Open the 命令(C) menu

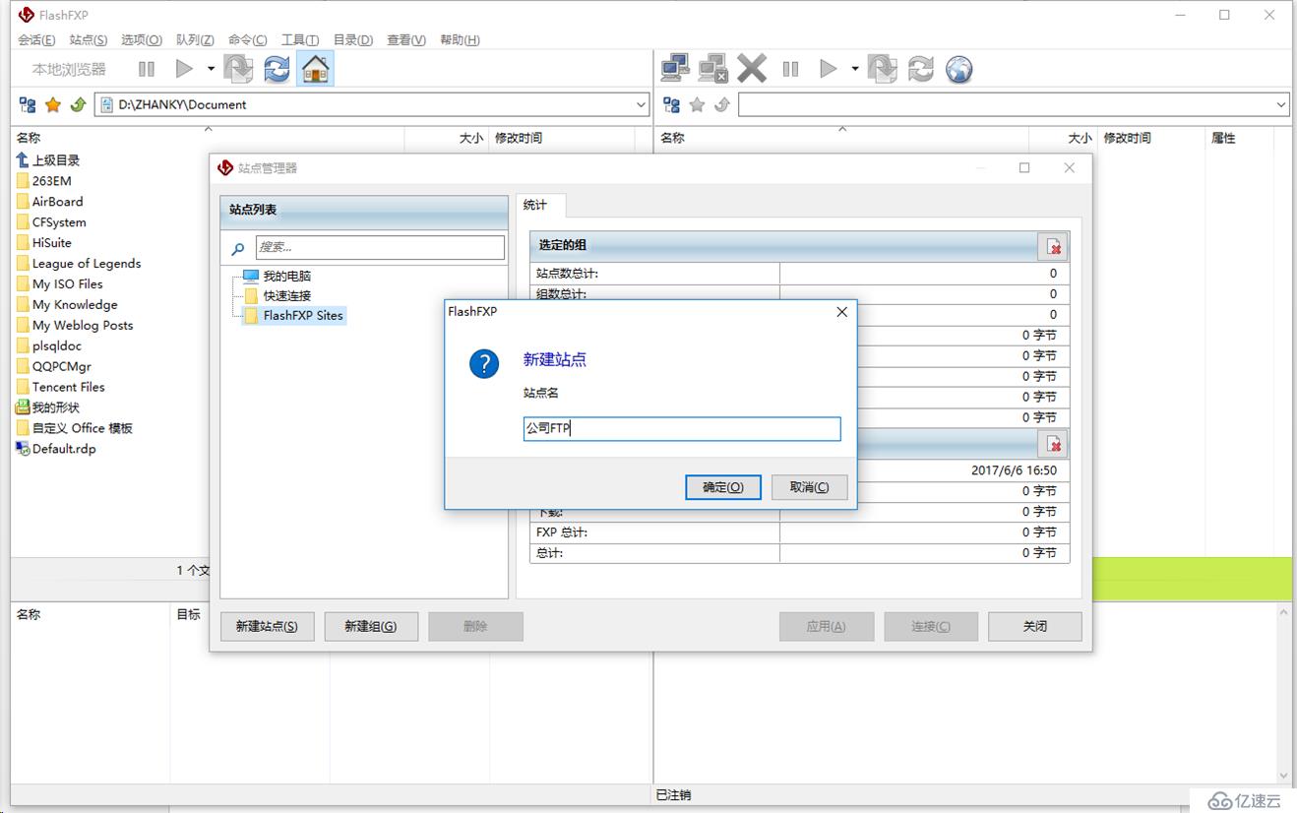[248, 39]
